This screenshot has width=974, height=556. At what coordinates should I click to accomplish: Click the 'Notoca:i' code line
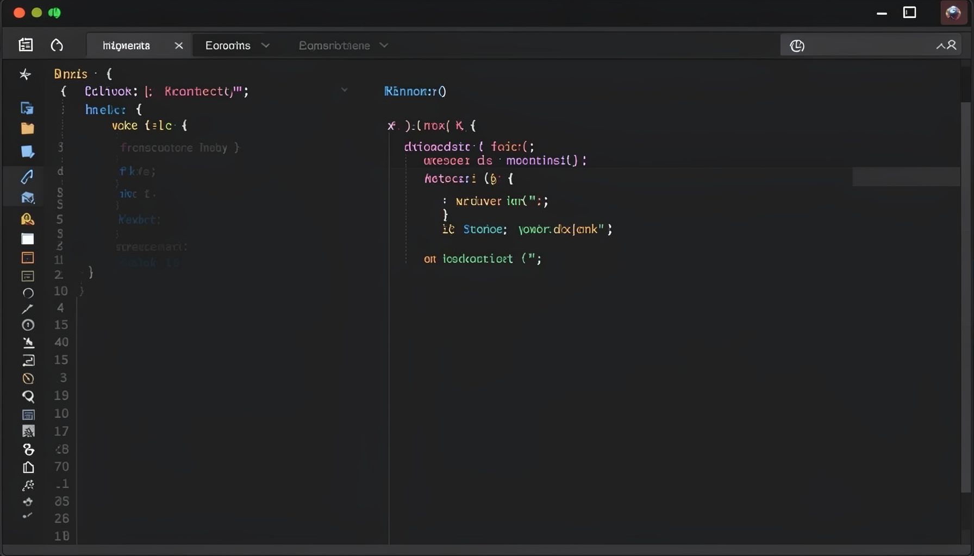[469, 178]
